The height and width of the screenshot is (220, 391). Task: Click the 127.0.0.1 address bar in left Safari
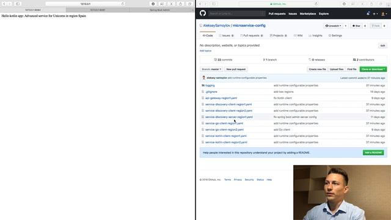86,4
